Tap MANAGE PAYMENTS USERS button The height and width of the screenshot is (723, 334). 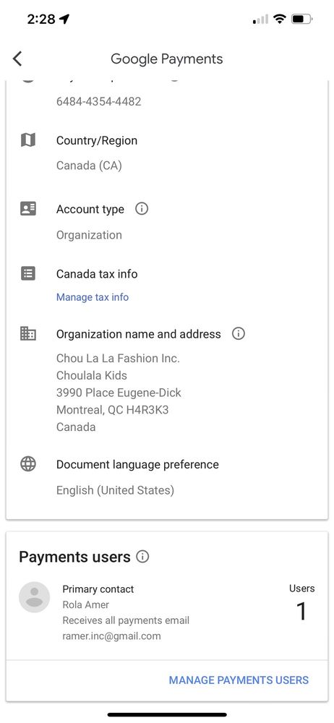click(x=239, y=680)
